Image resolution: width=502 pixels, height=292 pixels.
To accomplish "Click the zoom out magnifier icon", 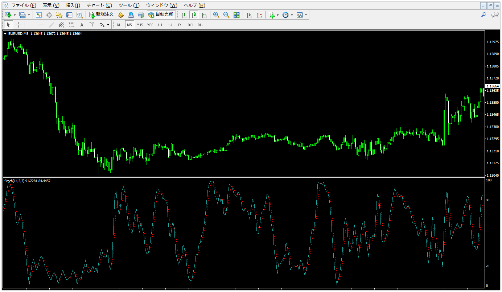I will coord(226,15).
